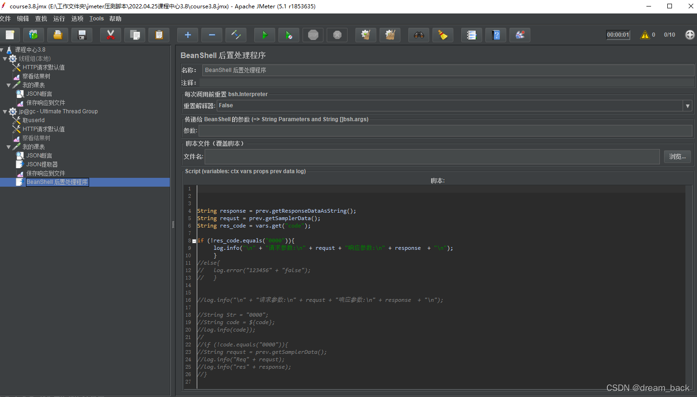Click the Open file folder icon
Screen dimensions: 697x397
pyautogui.click(x=58, y=35)
